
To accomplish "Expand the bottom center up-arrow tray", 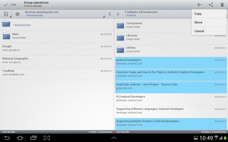I will click(x=114, y=138).
